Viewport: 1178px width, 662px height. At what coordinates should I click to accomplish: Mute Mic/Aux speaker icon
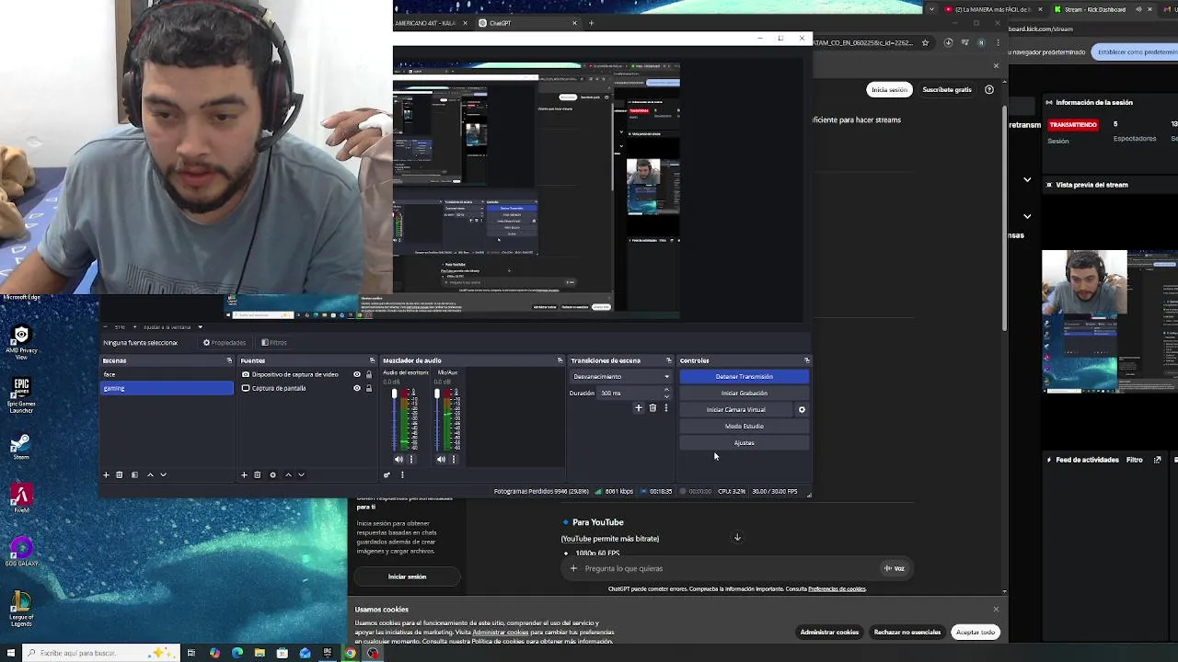441,459
